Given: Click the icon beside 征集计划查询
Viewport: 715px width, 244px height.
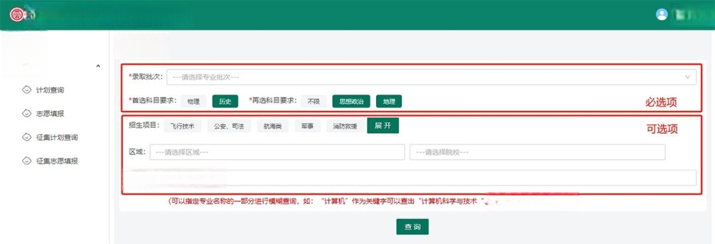Looking at the screenshot, I should tap(26, 137).
